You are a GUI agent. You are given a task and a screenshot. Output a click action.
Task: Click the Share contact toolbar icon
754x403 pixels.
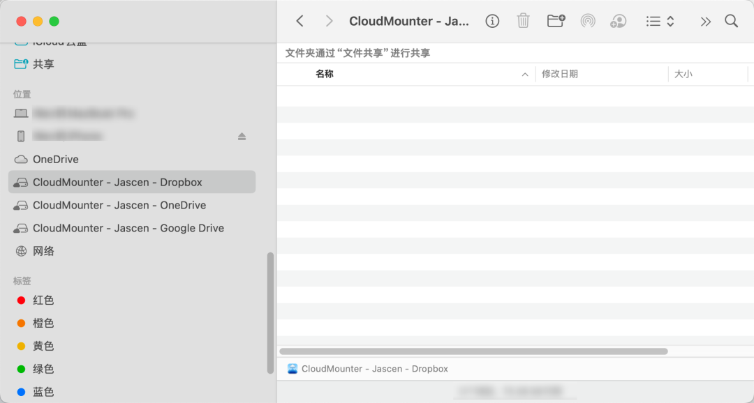coord(618,21)
